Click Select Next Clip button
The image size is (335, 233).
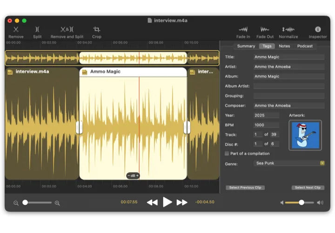pyautogui.click(x=308, y=188)
